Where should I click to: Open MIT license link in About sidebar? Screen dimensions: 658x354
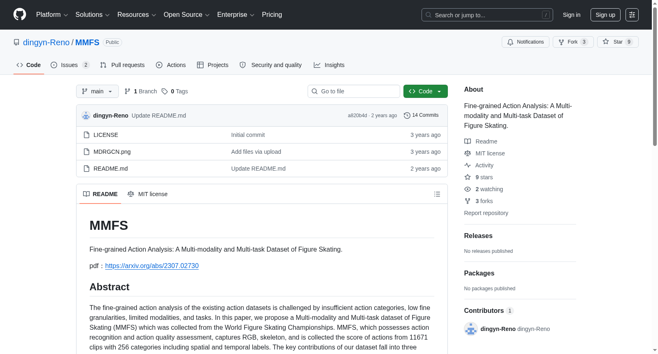[x=484, y=153]
